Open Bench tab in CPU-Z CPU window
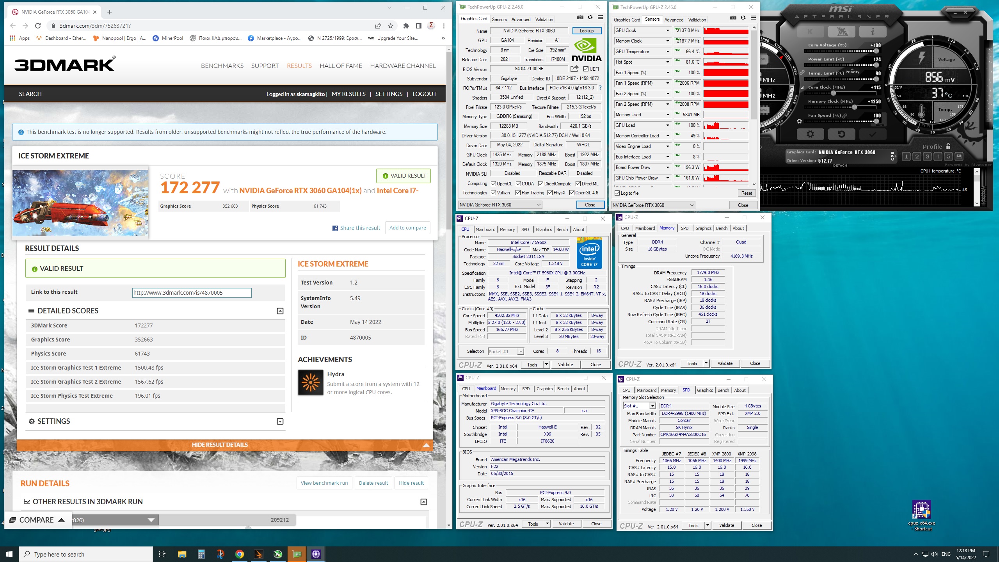This screenshot has width=999, height=562. [562, 229]
